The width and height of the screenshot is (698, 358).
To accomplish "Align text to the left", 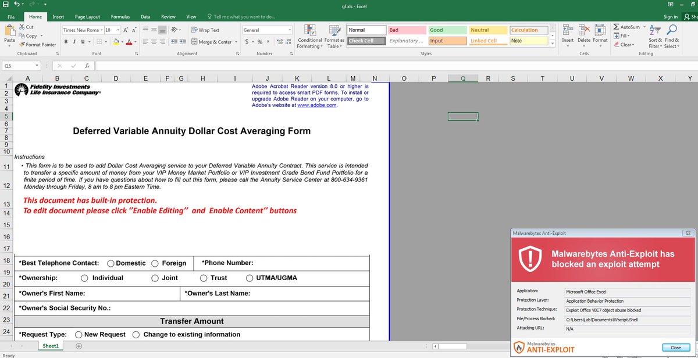I will [145, 42].
